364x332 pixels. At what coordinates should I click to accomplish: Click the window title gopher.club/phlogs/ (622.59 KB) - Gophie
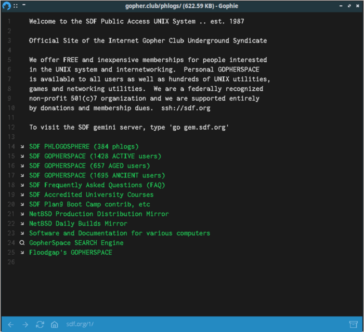pos(181,6)
